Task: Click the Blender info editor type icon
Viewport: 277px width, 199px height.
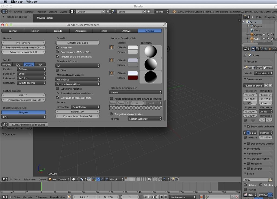Action: (x=4, y=11)
